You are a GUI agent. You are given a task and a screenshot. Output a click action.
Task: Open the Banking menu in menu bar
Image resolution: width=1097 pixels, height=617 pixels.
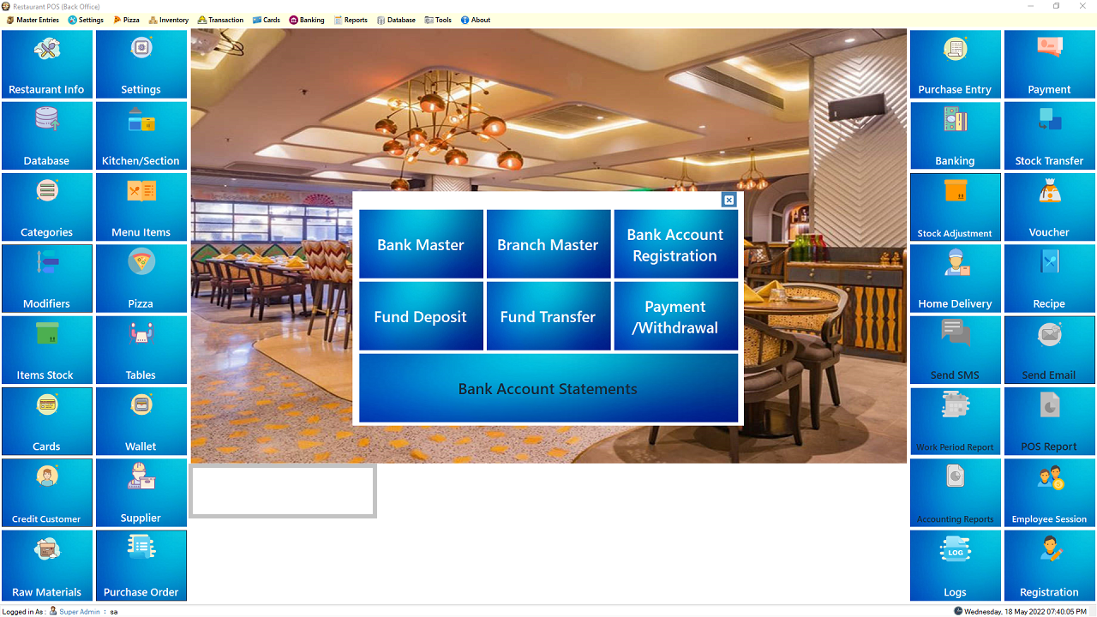click(x=307, y=20)
